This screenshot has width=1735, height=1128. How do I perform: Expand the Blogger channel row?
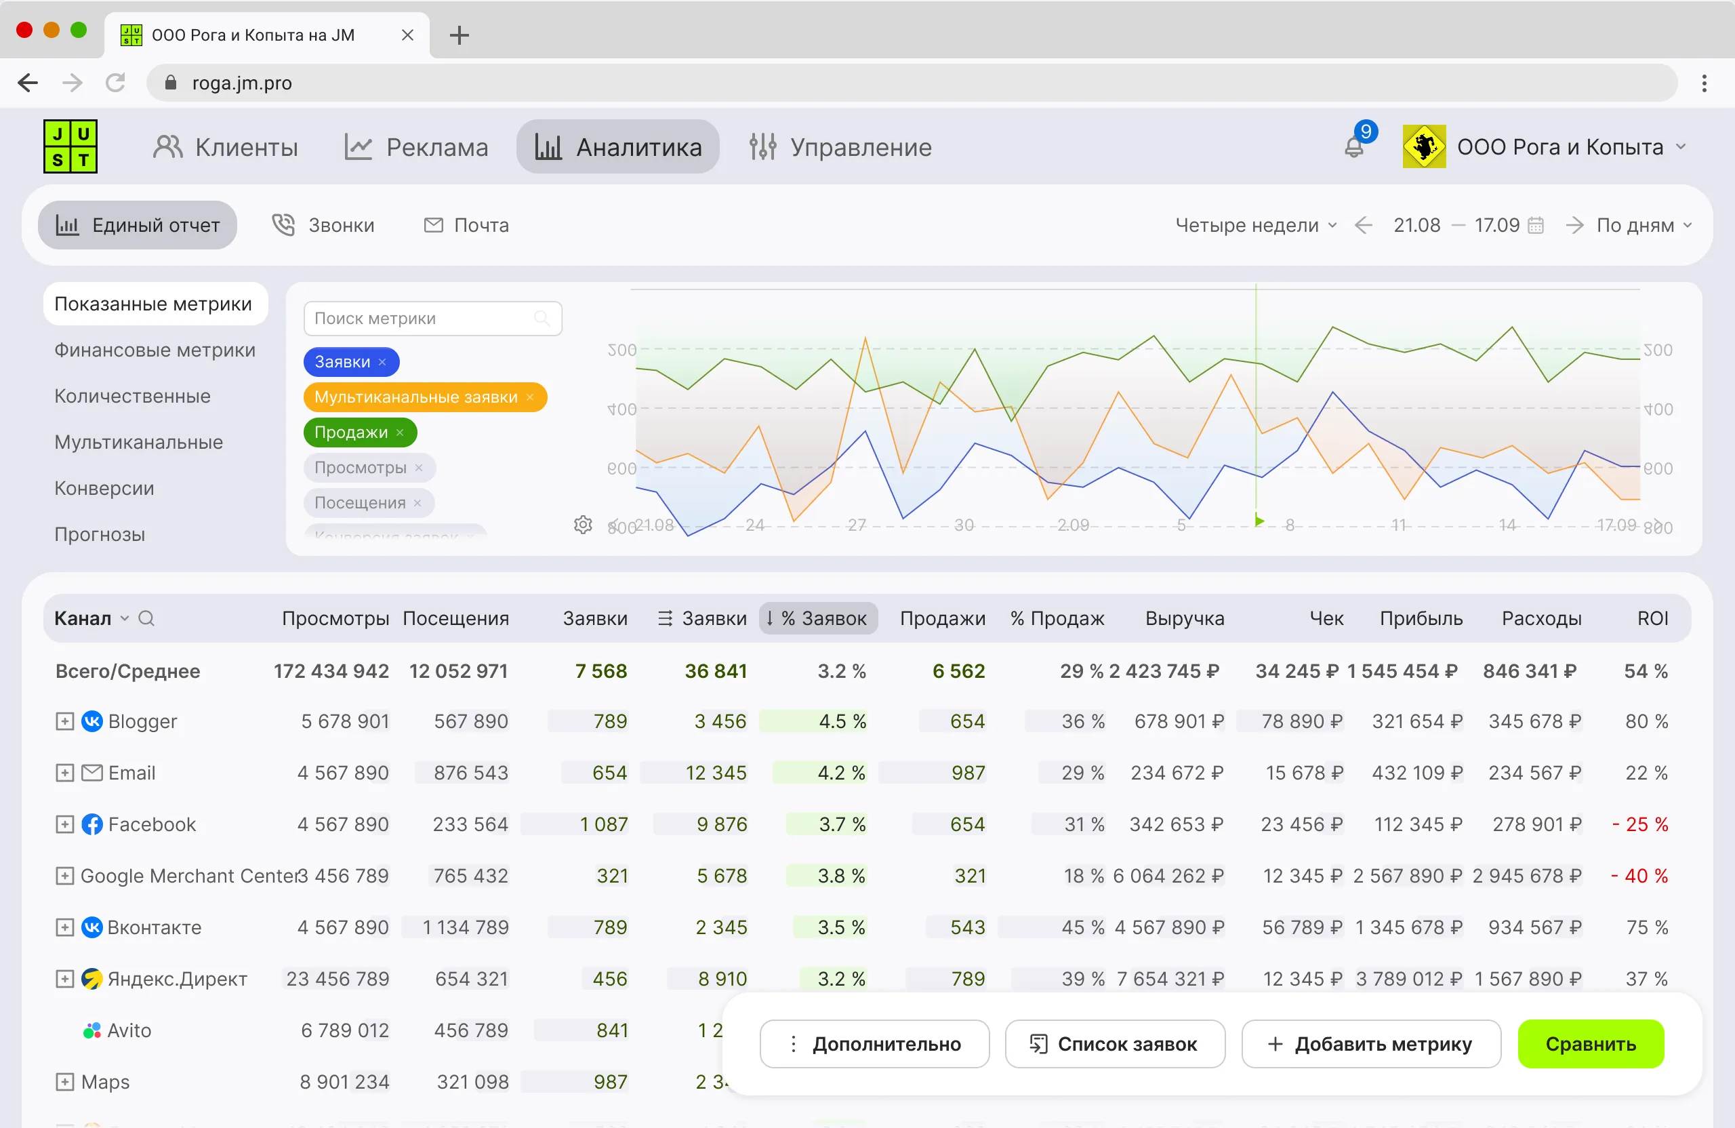pyautogui.click(x=65, y=721)
